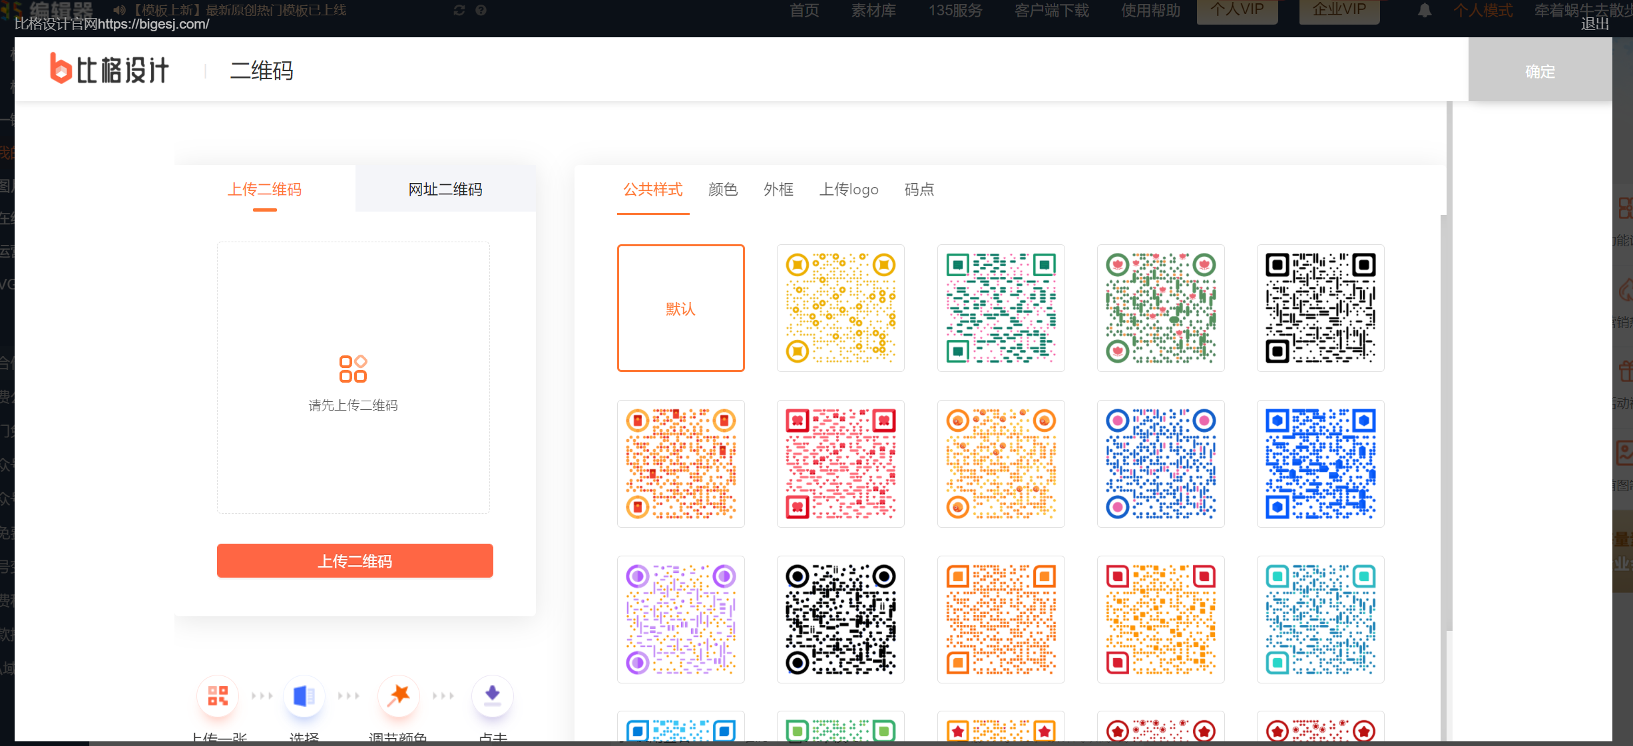Click the adjust color star step icon
Screen dimensions: 1633x746
pos(399,696)
